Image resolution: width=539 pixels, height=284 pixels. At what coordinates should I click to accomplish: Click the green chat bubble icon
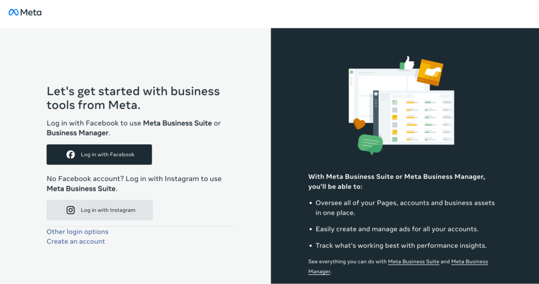[x=370, y=144]
